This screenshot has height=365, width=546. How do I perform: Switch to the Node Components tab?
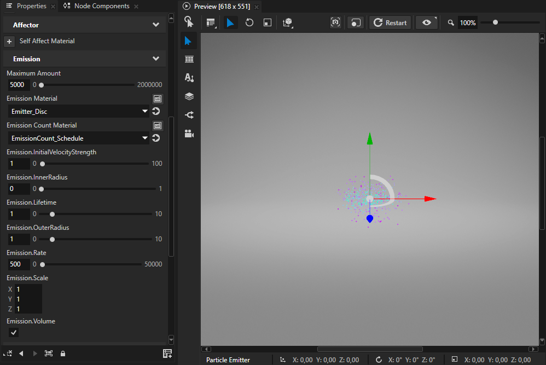click(x=102, y=6)
